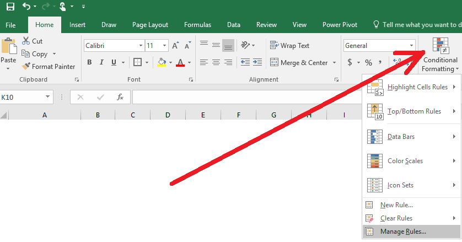Click Percent Style icon
The image size is (462, 242).
pyautogui.click(x=369, y=62)
